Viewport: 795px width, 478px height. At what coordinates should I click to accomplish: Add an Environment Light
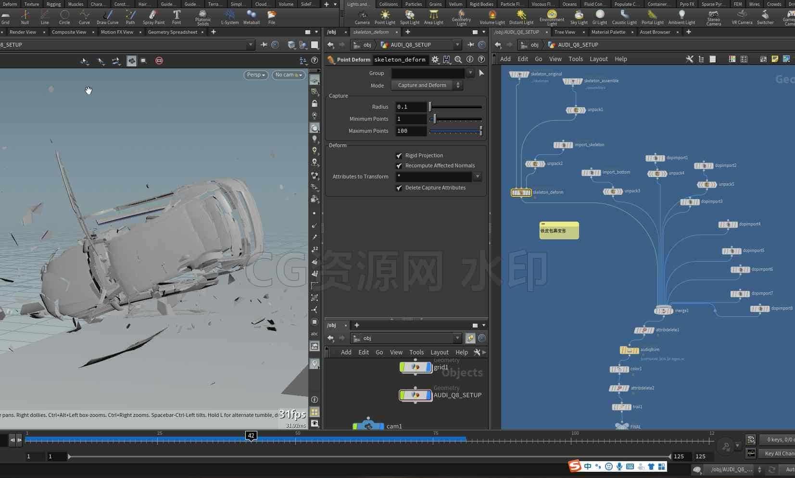point(552,18)
